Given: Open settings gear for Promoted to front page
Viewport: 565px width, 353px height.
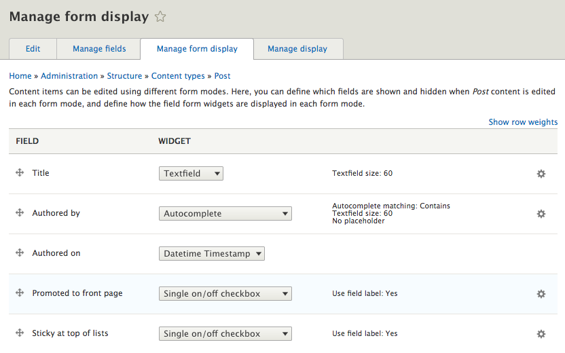Looking at the screenshot, I should (x=541, y=294).
